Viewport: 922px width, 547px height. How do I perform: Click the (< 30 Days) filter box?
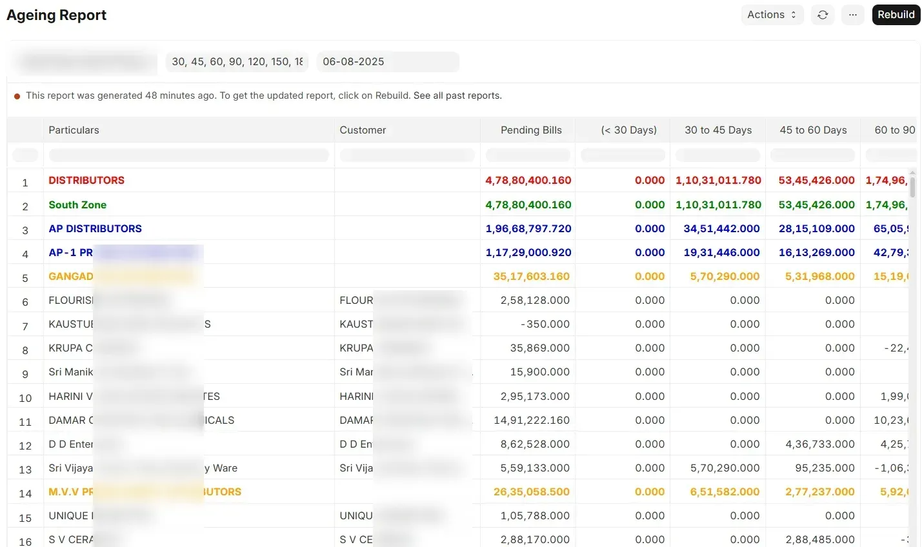623,155
